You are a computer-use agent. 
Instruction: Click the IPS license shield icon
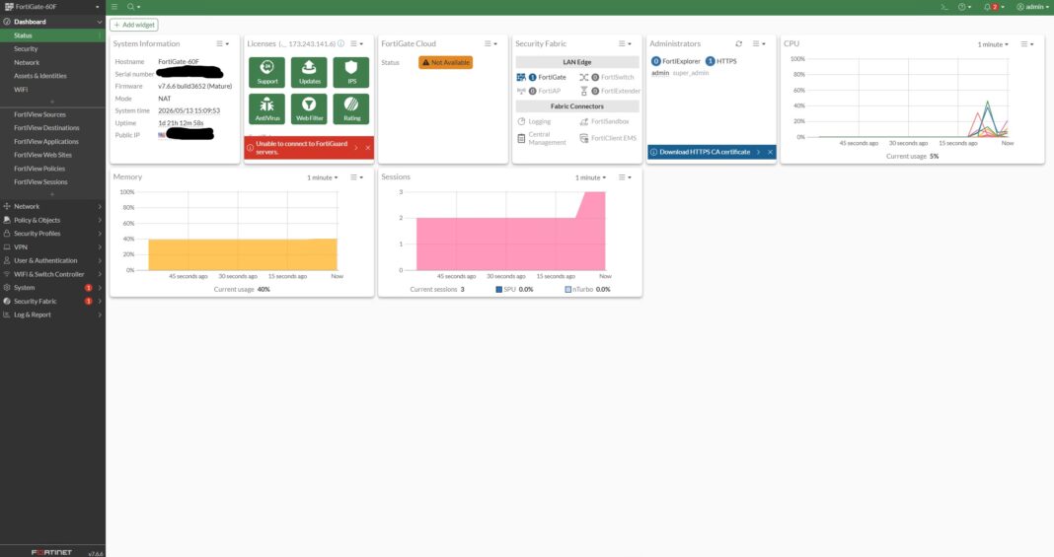click(x=351, y=72)
